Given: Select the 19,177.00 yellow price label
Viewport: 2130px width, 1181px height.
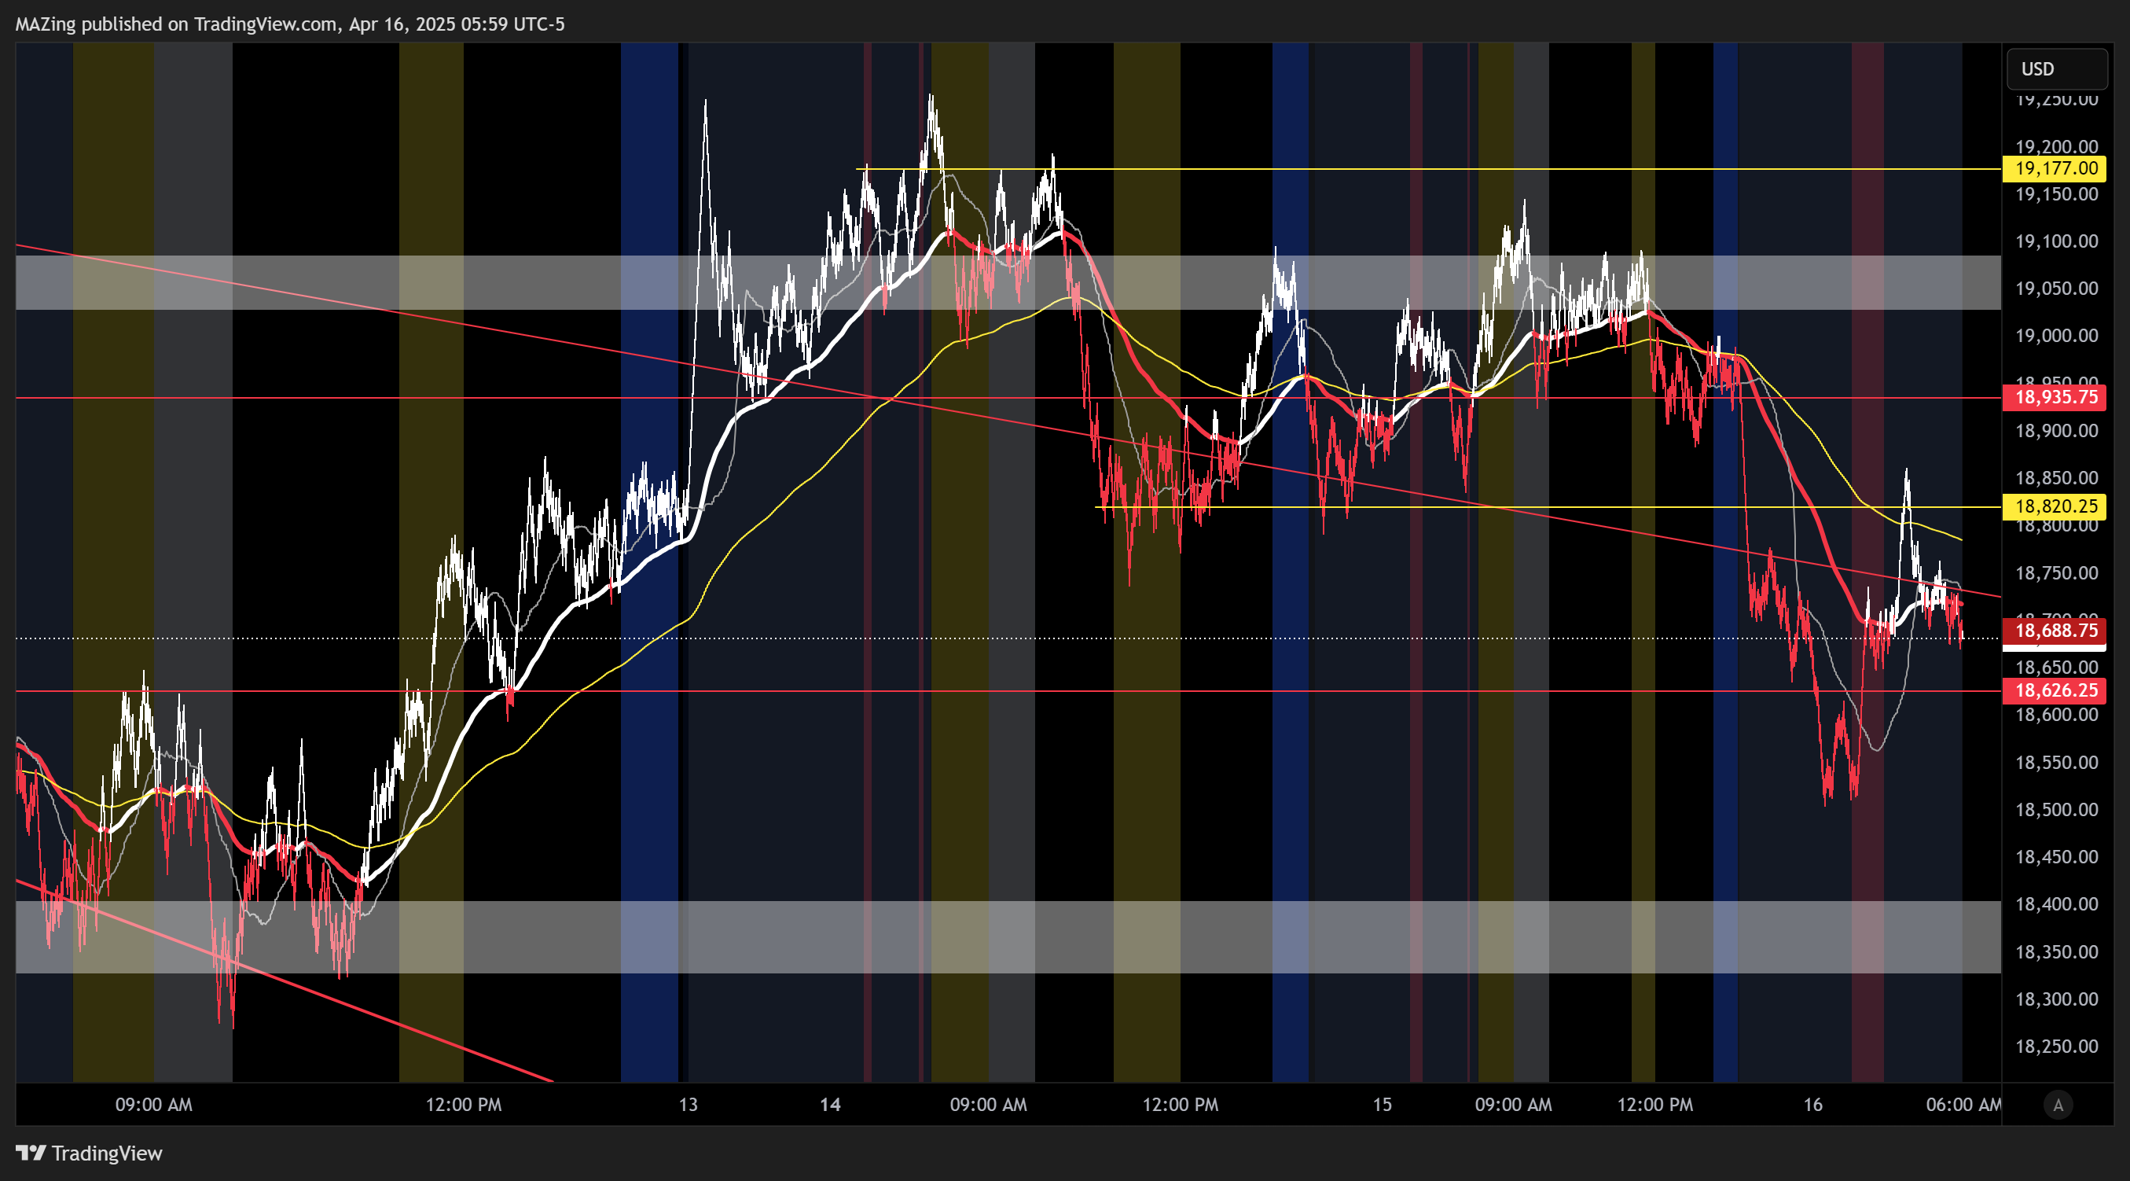Looking at the screenshot, I should click(2055, 169).
